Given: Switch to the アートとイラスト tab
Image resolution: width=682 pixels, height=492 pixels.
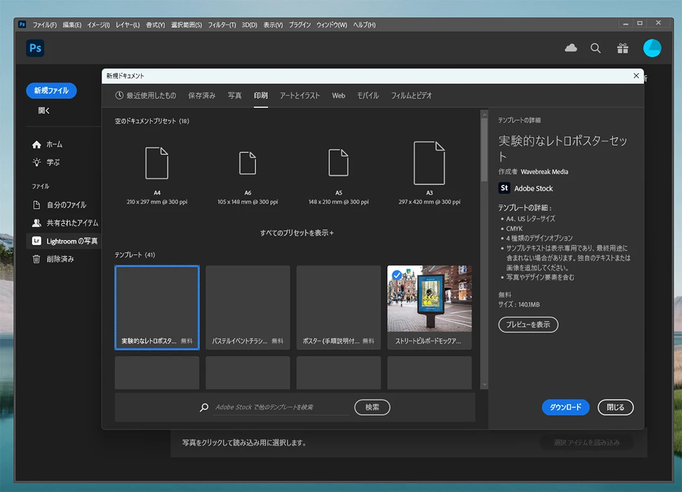Looking at the screenshot, I should pos(300,96).
